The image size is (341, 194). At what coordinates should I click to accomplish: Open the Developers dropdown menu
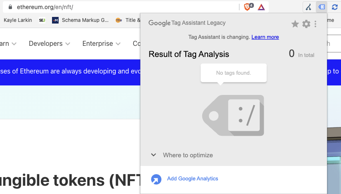pos(50,44)
